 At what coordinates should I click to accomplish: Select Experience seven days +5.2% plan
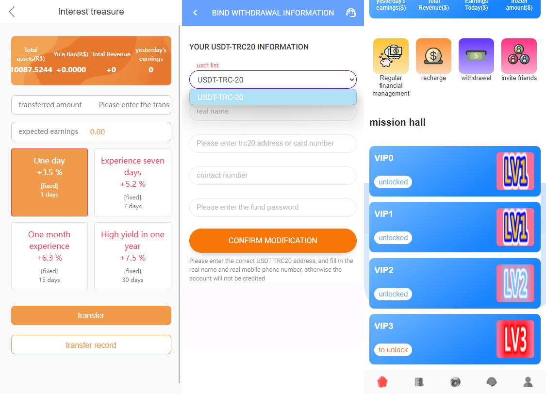(132, 182)
